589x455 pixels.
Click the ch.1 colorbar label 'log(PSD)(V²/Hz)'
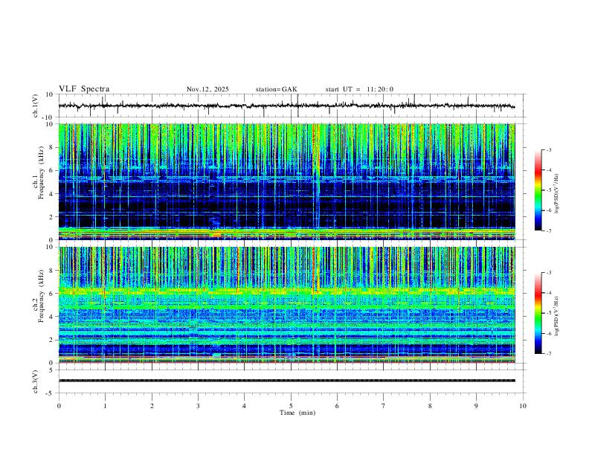click(557, 193)
